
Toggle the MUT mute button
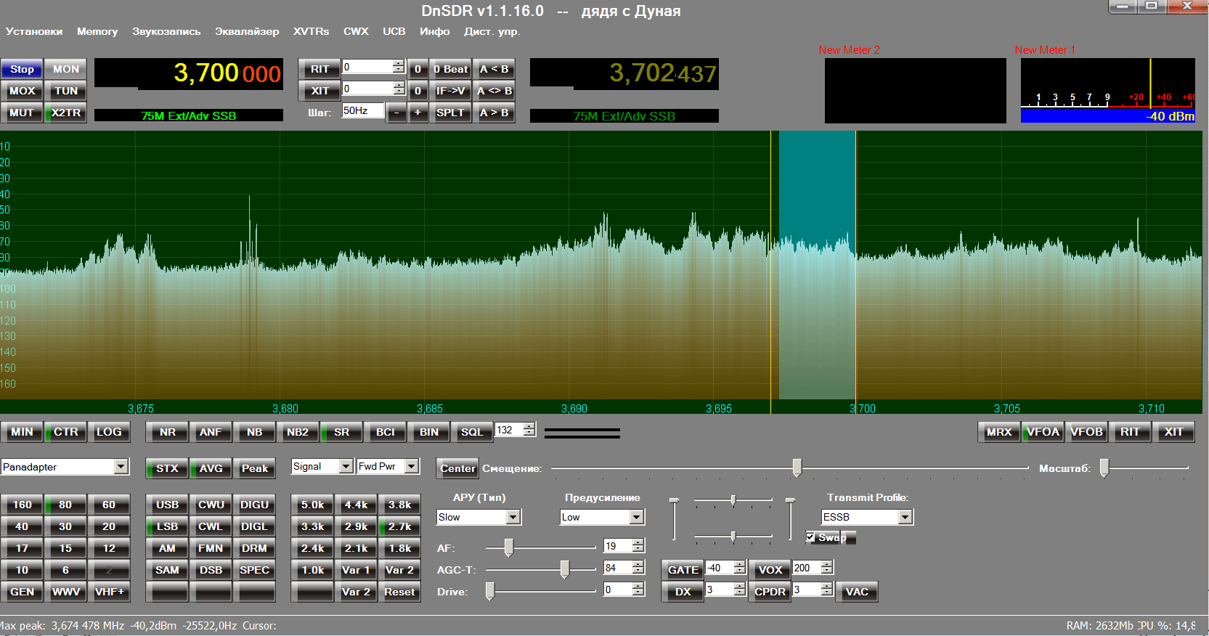point(22,113)
